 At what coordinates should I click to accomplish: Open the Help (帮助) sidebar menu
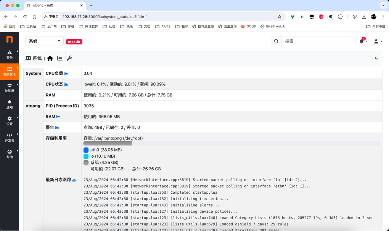coord(10,154)
